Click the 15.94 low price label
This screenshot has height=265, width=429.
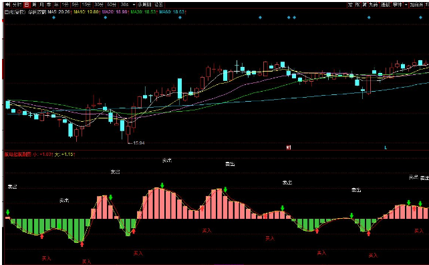(x=139, y=143)
